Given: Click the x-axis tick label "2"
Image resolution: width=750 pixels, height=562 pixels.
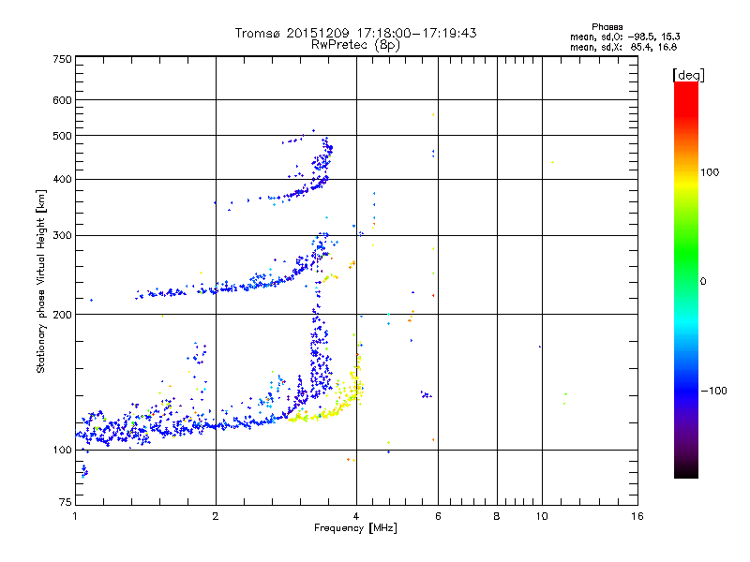Looking at the screenshot, I should click(x=216, y=516).
